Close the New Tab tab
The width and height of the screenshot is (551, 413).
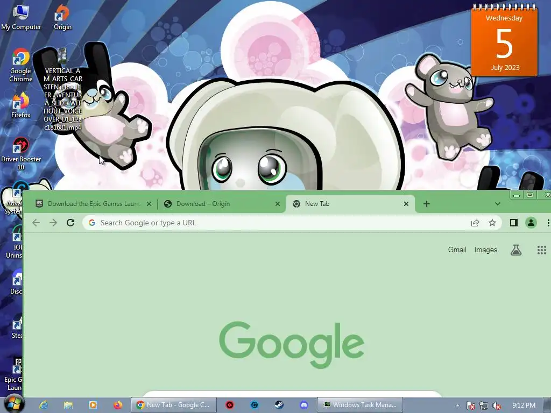click(406, 204)
